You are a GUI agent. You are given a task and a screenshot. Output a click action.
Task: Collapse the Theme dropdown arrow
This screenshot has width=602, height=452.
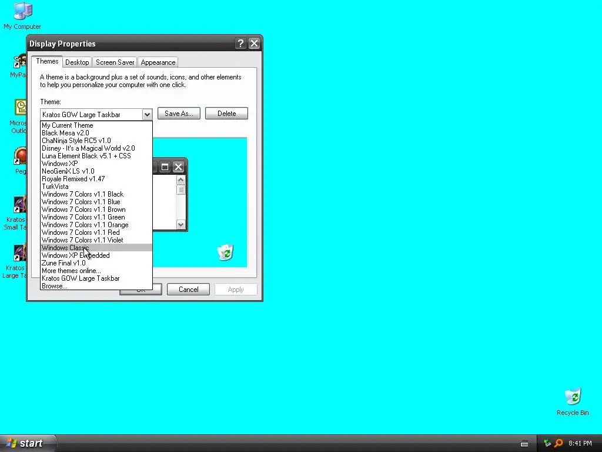click(147, 115)
